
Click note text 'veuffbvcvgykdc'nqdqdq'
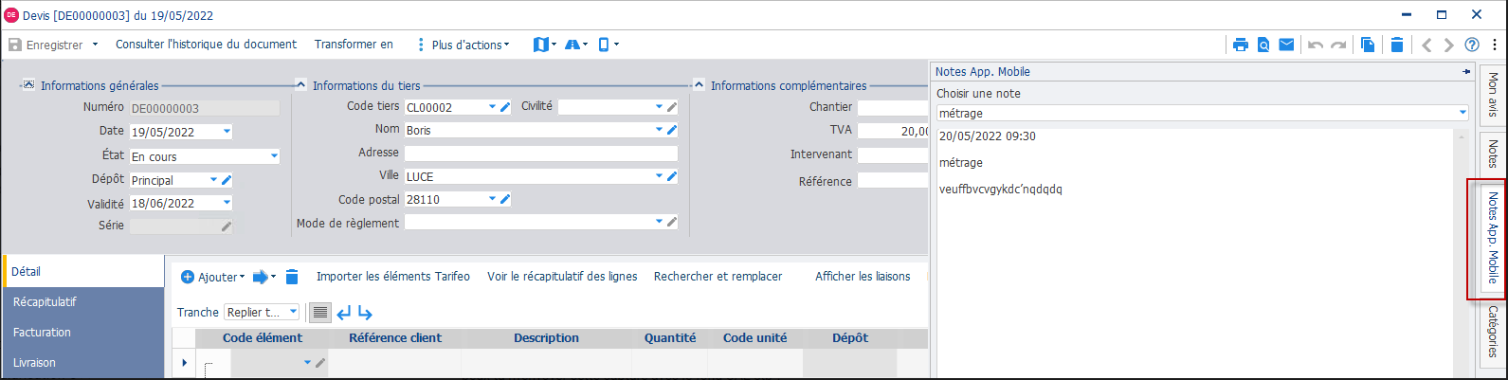coord(1001,190)
